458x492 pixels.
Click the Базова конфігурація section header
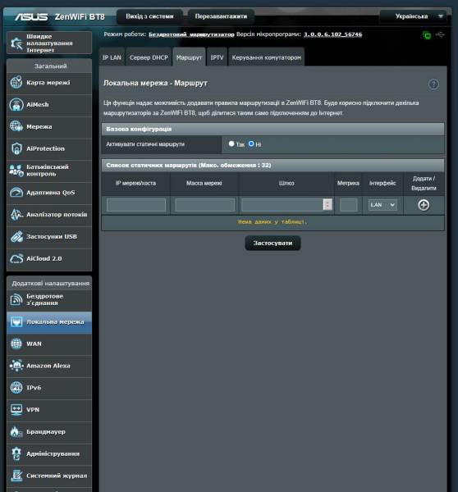coord(273,129)
